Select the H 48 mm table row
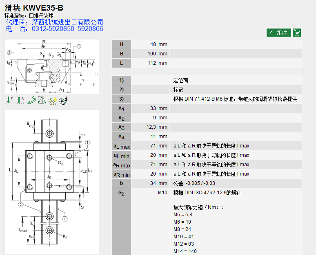The image size is (316, 255). point(207,44)
